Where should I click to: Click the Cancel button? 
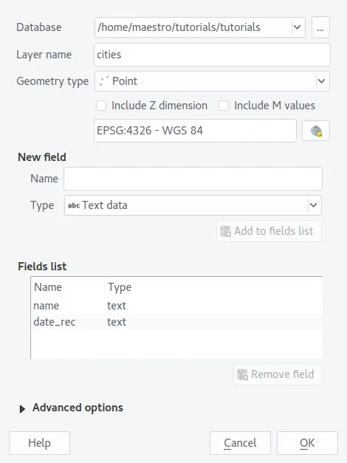tap(240, 443)
